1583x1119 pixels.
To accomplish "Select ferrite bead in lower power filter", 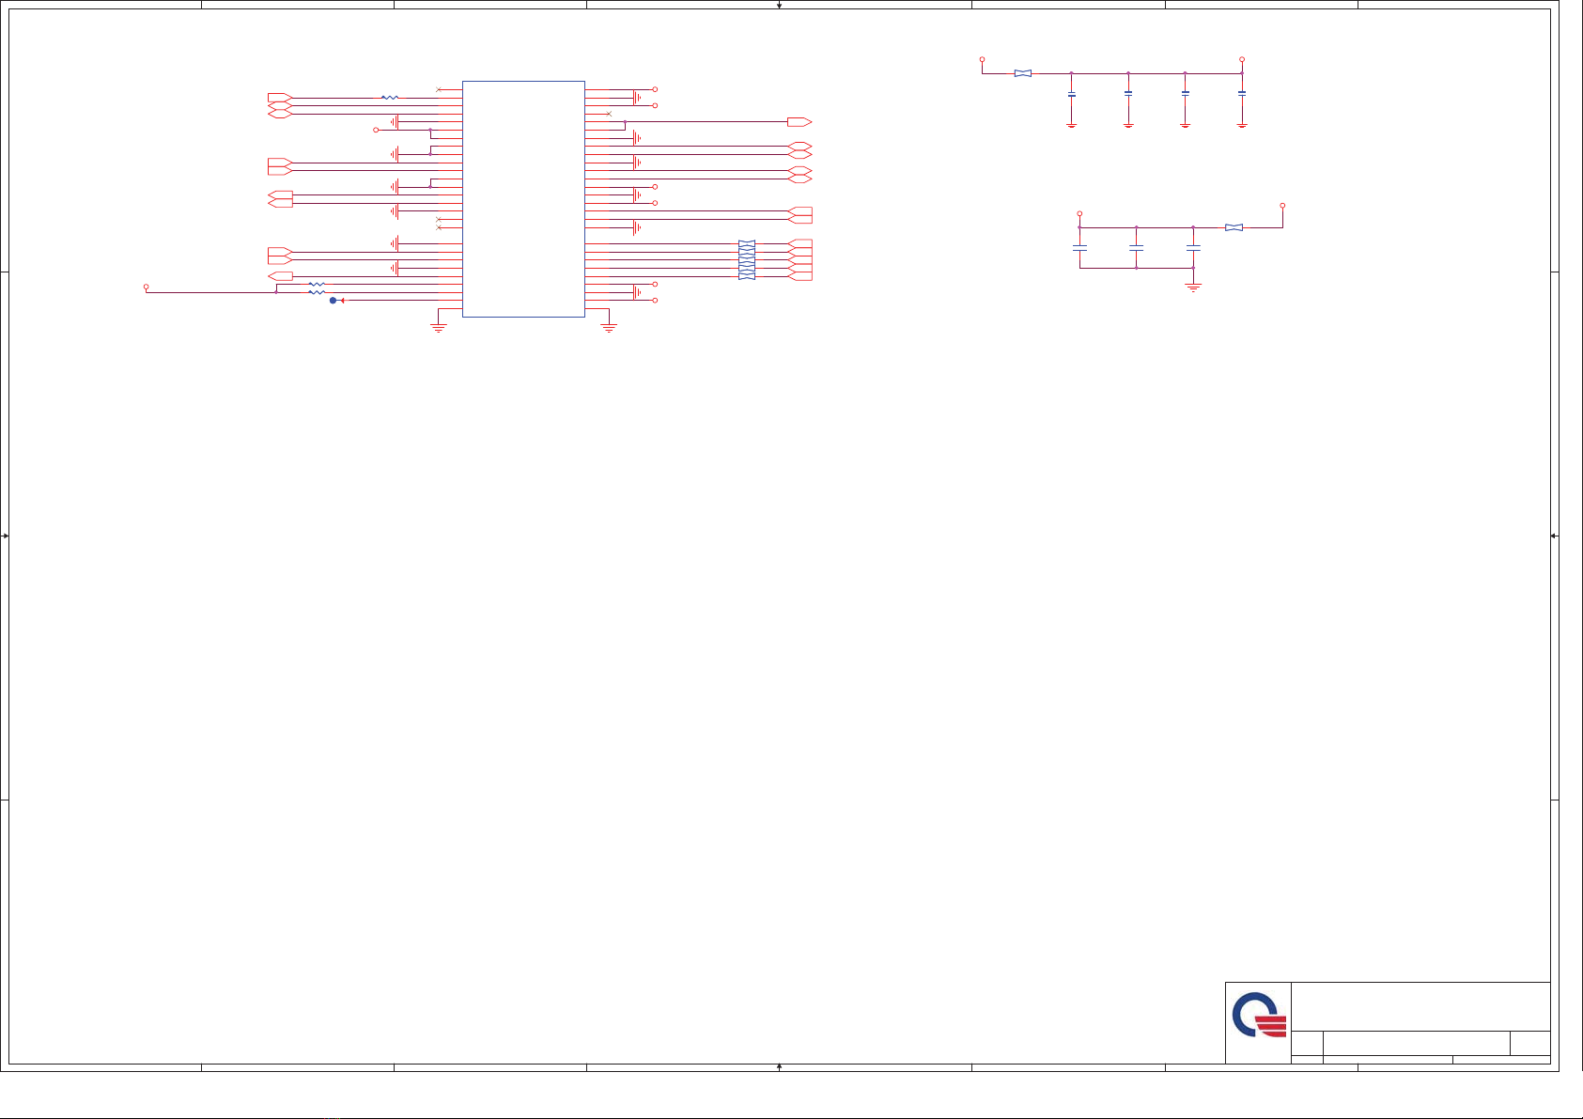I will [1234, 227].
